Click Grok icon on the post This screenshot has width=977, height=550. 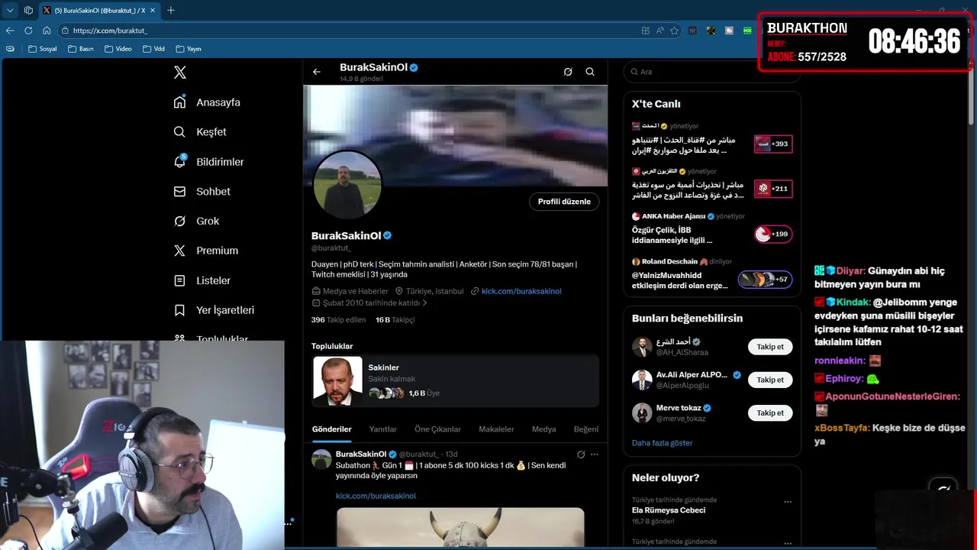581,455
